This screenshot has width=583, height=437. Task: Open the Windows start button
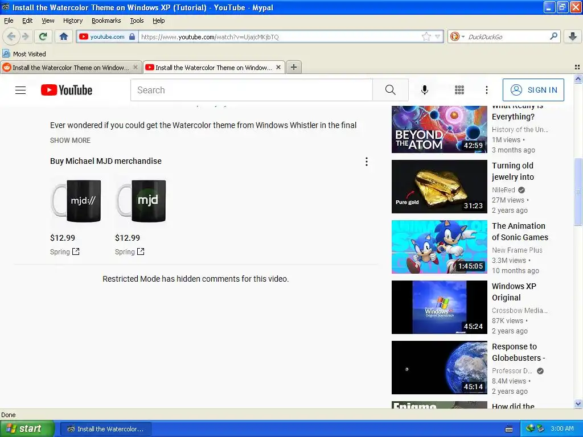tap(27, 428)
